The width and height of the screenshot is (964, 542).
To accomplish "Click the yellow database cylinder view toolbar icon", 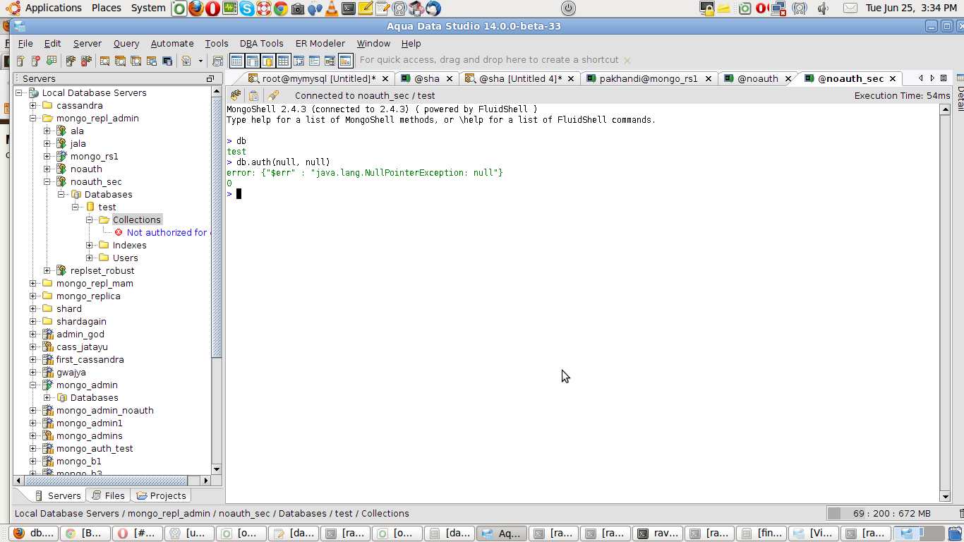I will tap(267, 61).
